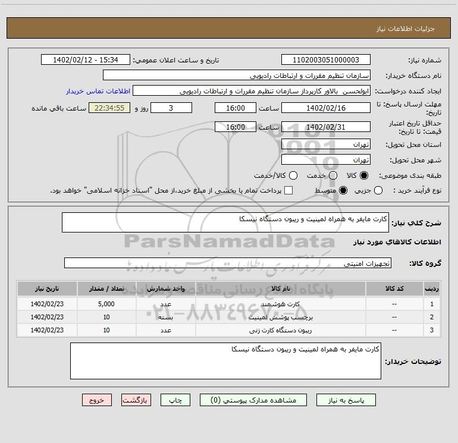Screen dimensions: 458x443
Task: Select the خدمت radio button
Action: [333, 175]
